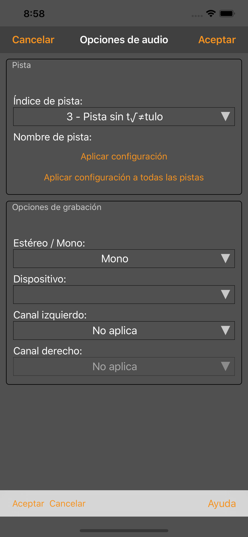Click the Índice de pista dropdown arrow
This screenshot has width=248, height=537.
(225, 117)
